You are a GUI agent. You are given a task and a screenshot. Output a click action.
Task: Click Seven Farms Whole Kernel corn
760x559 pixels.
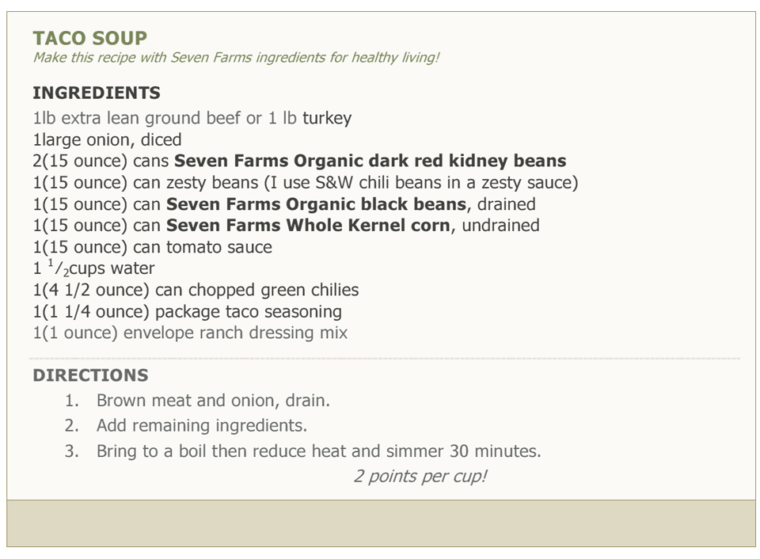click(308, 226)
